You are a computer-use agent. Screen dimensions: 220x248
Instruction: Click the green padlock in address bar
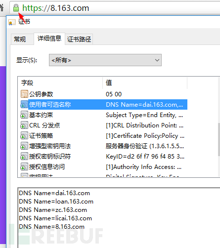coord(16,8)
